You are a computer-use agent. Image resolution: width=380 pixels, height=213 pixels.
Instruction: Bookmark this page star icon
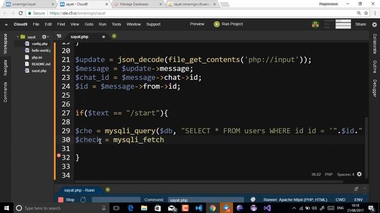point(366,13)
